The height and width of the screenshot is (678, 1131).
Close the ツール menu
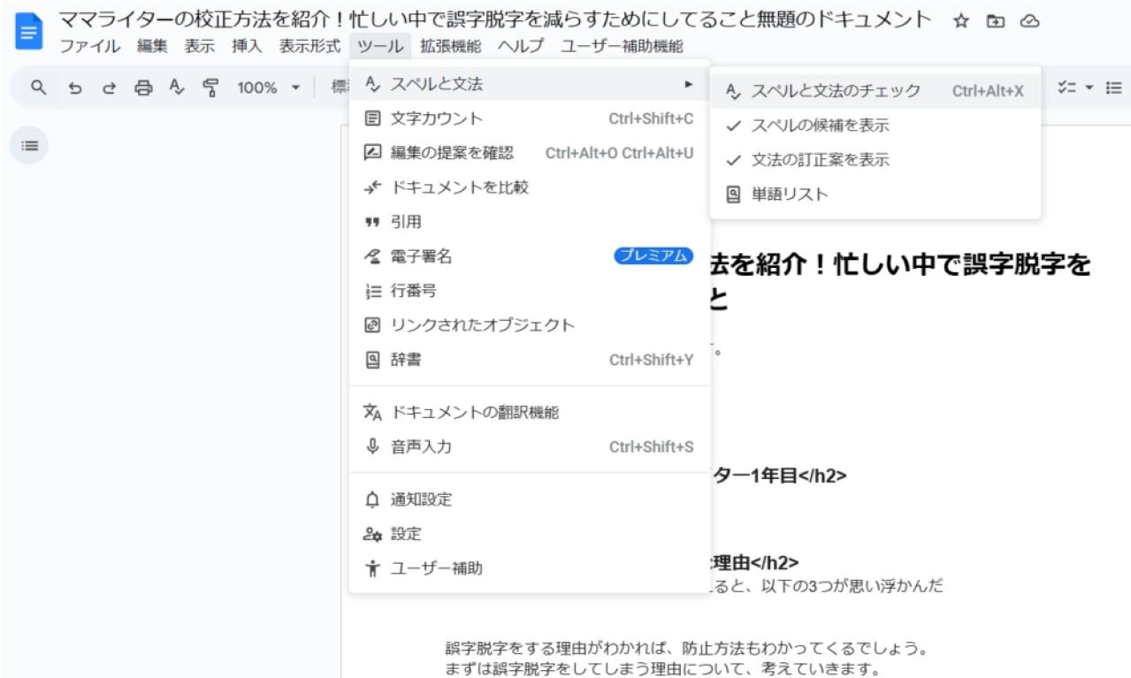381,46
